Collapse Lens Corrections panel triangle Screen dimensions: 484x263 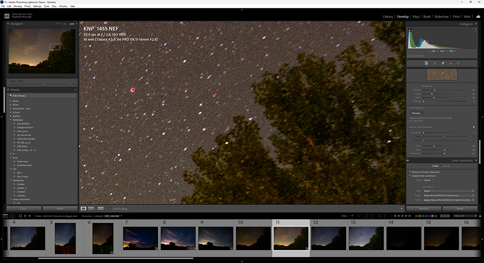(x=476, y=161)
